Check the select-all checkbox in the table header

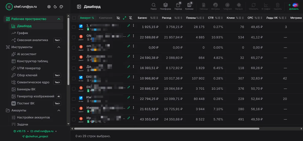[74, 18]
